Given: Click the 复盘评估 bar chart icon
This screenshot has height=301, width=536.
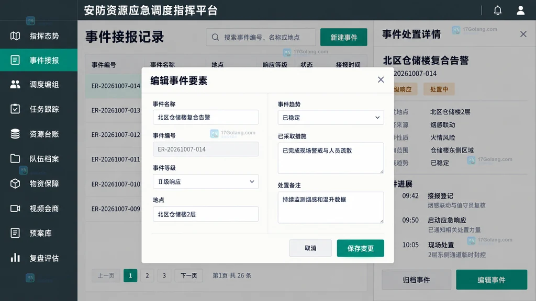Looking at the screenshot, I should (x=15, y=258).
